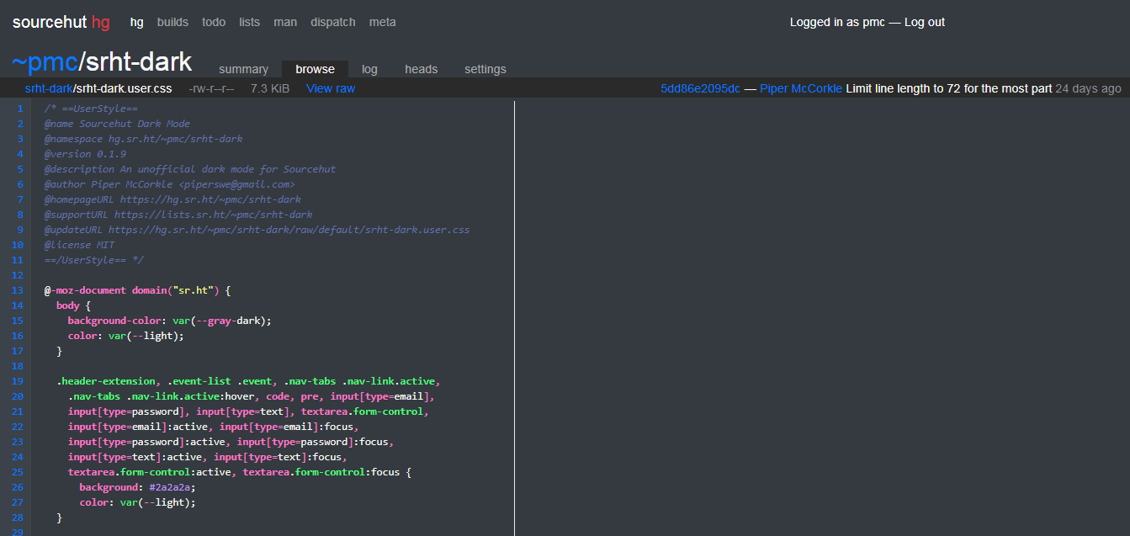Open the todo issue tracker
1130x536 pixels.
coord(213,22)
